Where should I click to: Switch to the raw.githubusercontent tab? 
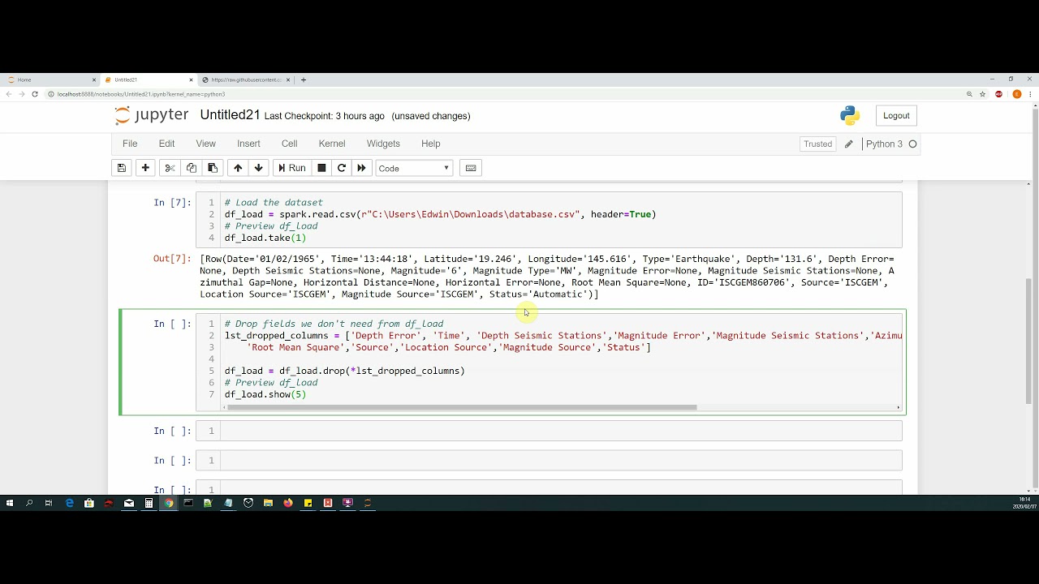pyautogui.click(x=246, y=79)
